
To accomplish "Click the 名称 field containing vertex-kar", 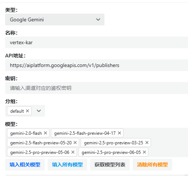I will coord(96,42).
